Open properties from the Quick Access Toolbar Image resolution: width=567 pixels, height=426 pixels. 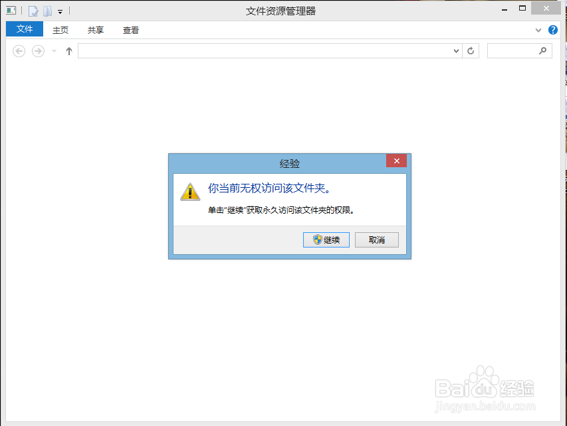tap(32, 10)
